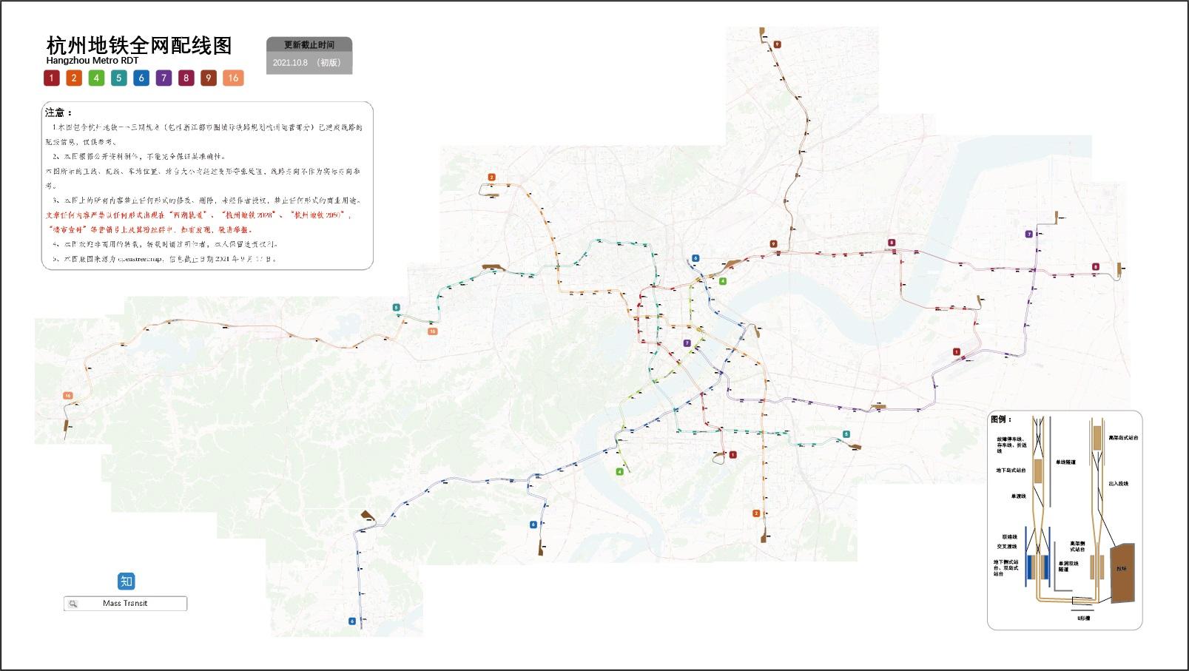This screenshot has width=1189, height=671.
Task: Click the 图例 legend heading
Action: 1000,419
